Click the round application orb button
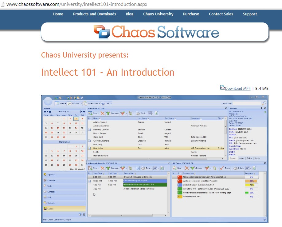The width and height of the screenshot is (282, 227). click(x=48, y=101)
